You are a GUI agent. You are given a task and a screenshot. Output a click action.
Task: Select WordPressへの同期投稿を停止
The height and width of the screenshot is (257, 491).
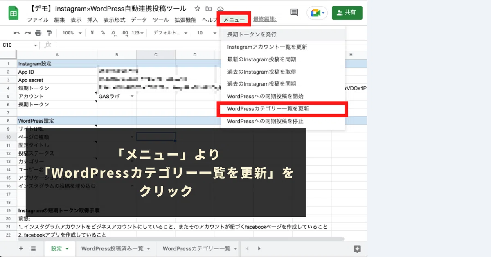coord(283,121)
